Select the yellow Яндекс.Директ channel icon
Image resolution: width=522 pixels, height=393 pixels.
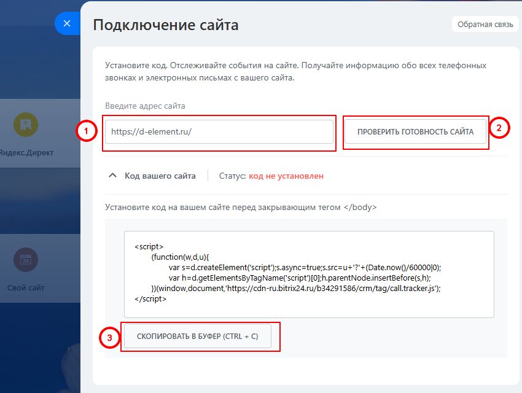25,125
